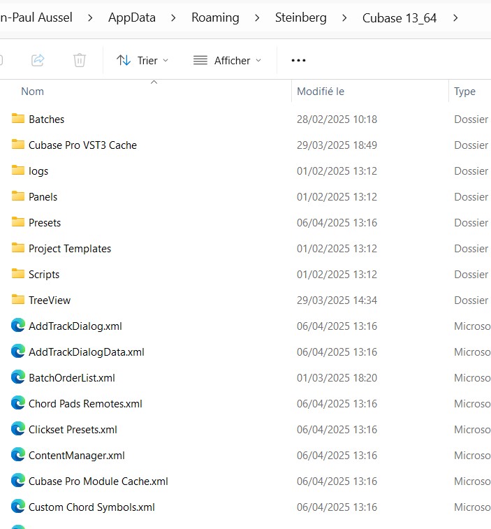Viewport: 491px width, 529px height.
Task: Click the Dossier type of Batches row
Action: click(471, 119)
